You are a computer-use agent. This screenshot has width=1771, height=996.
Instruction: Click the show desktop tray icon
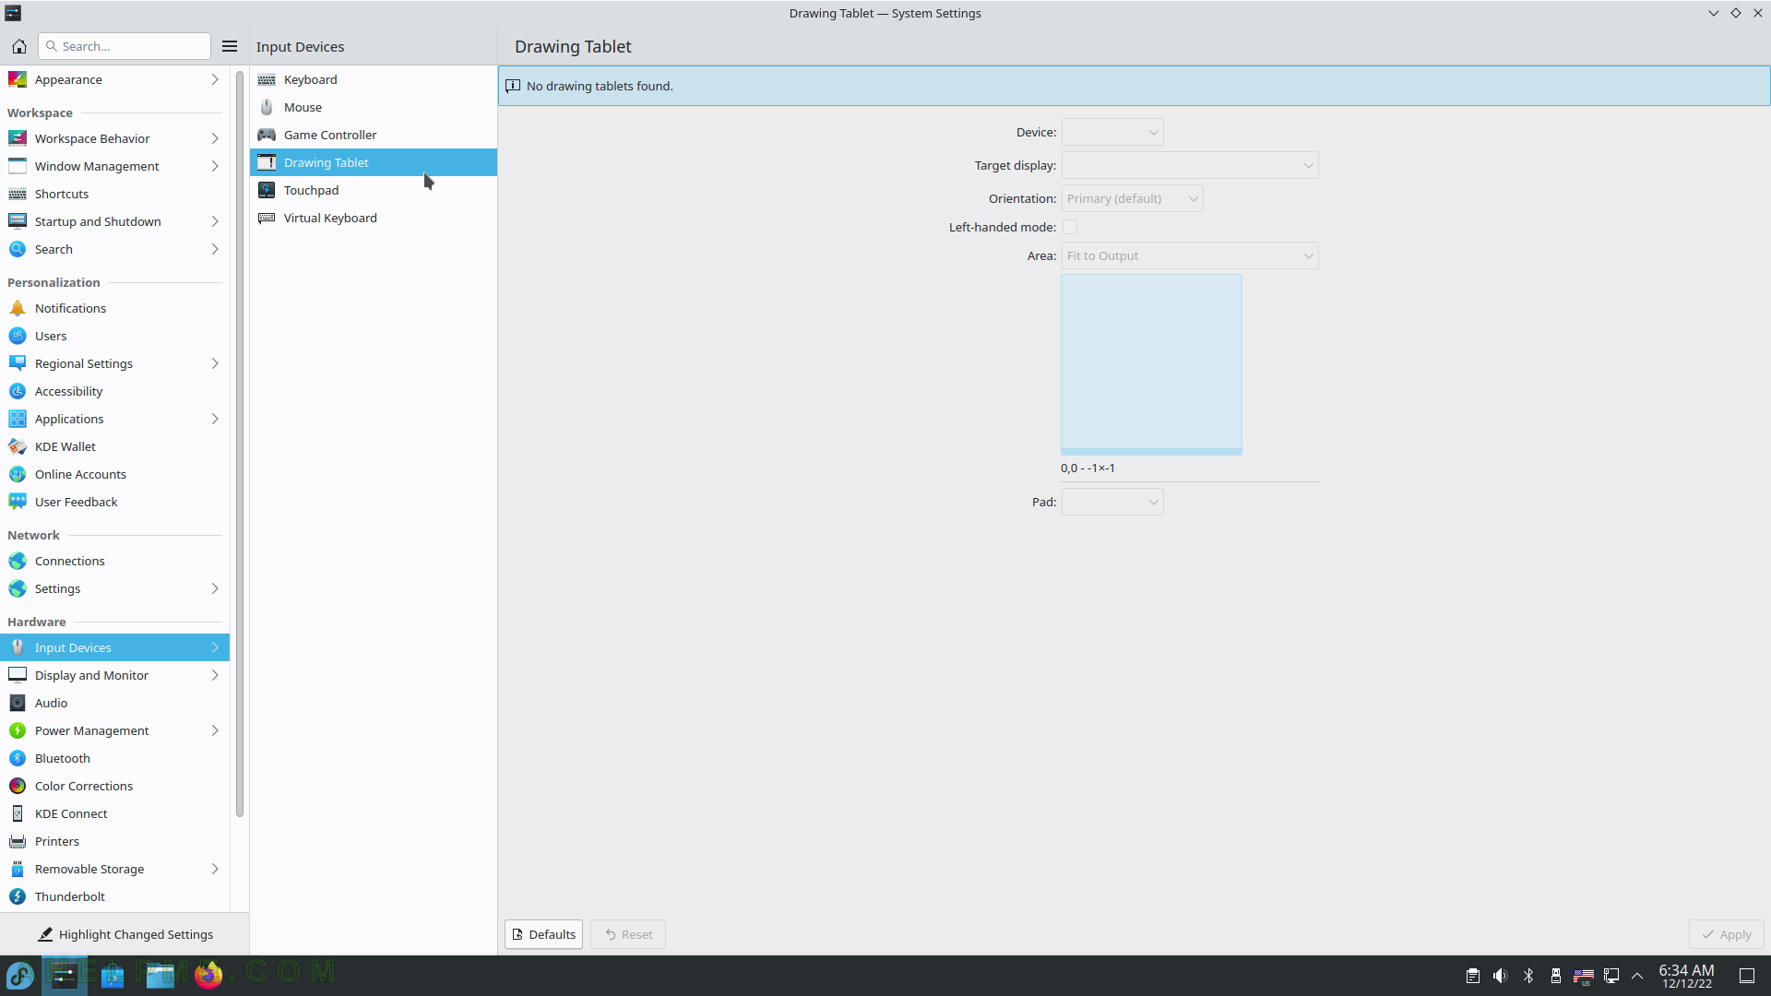1746,976
